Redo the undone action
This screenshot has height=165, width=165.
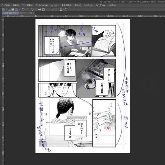tap(27, 9)
